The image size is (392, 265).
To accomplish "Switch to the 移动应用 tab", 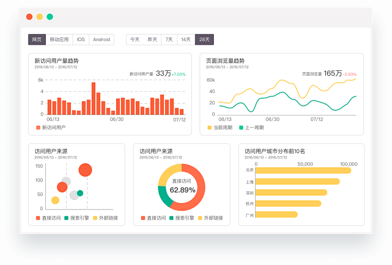I will [x=59, y=39].
